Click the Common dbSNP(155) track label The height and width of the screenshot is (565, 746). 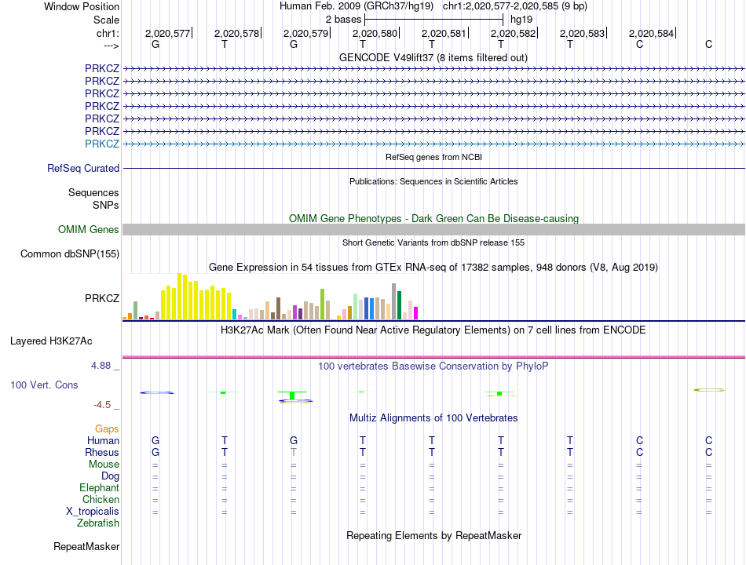69,254
